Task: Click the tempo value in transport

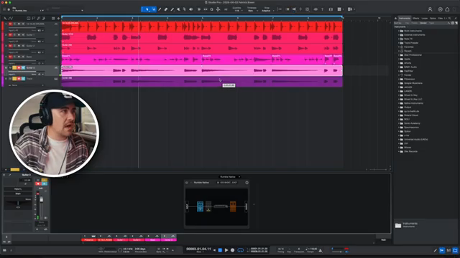Action: [313, 249]
